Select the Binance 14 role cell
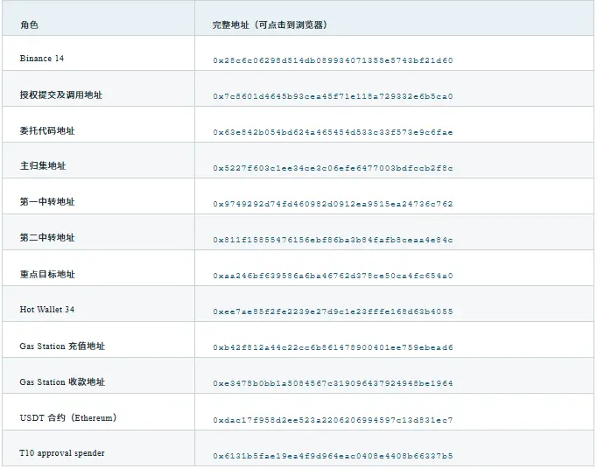The width and height of the screenshot is (597, 469). click(98, 53)
